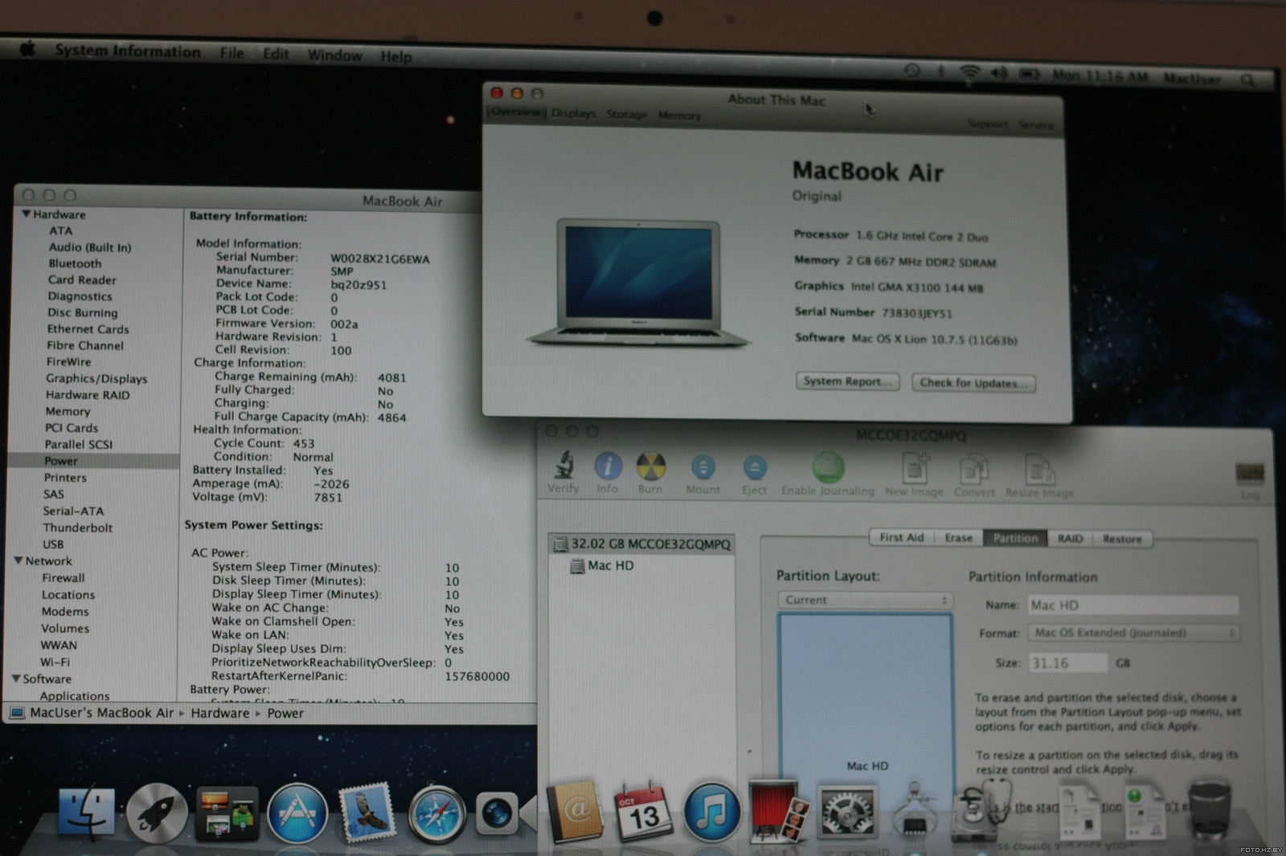Open System Preferences gear in Dock

coord(846,813)
